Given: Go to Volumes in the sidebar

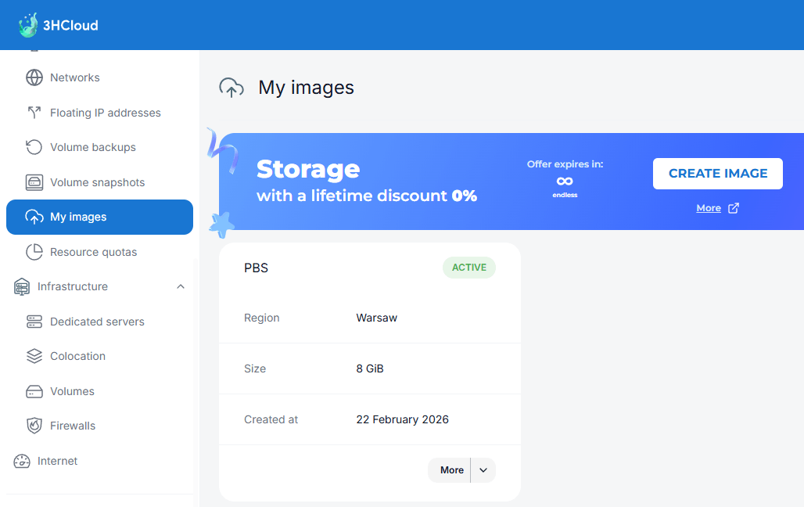Looking at the screenshot, I should [x=72, y=391].
